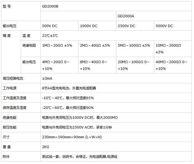Click the GD2000A model cell
The width and height of the screenshot is (194, 164).
[154, 16]
